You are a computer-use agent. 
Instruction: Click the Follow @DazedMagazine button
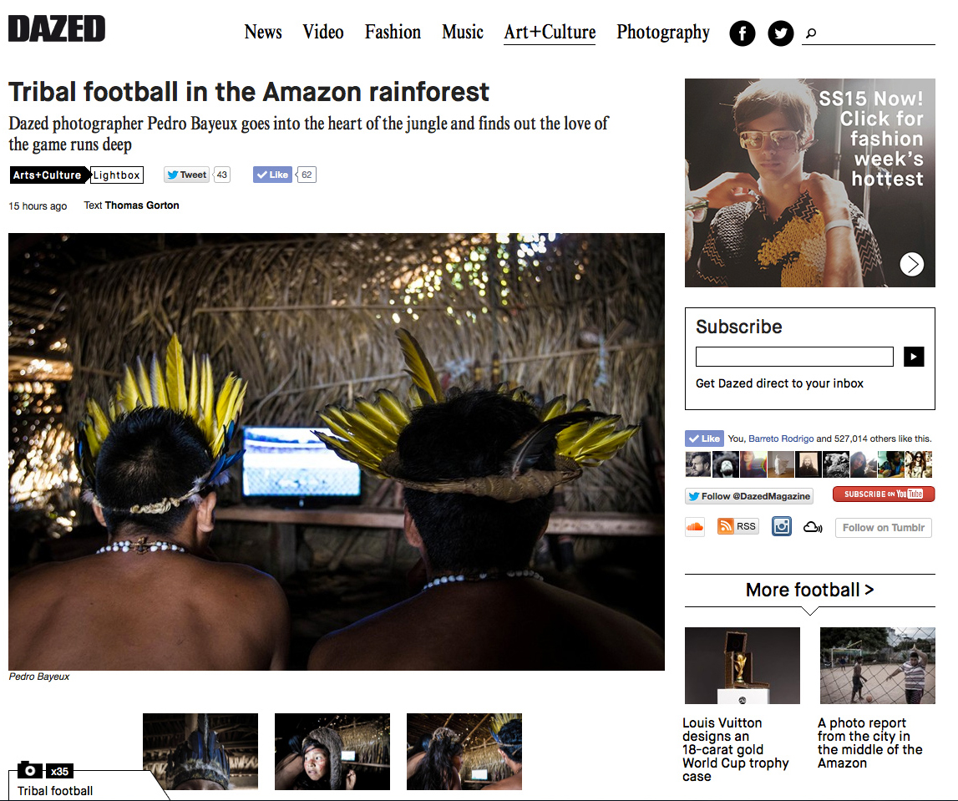pyautogui.click(x=749, y=496)
